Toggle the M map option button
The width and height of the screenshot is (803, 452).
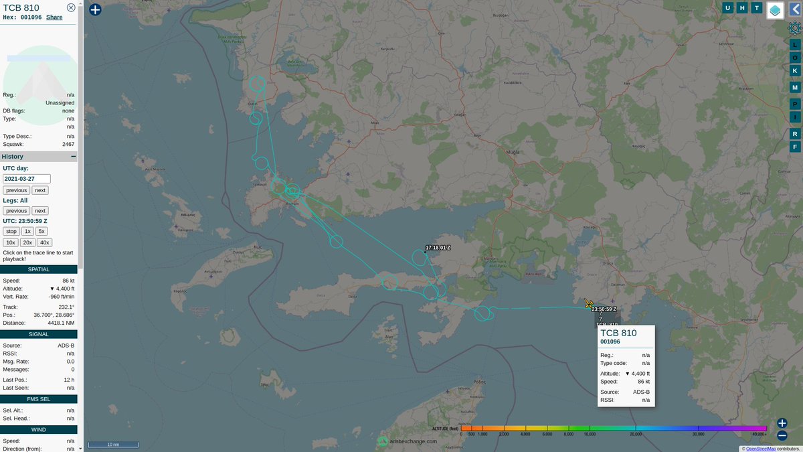[795, 88]
